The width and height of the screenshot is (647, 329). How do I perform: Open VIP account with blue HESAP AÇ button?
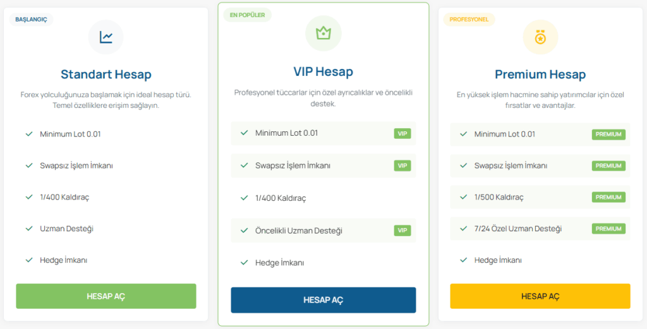click(323, 300)
